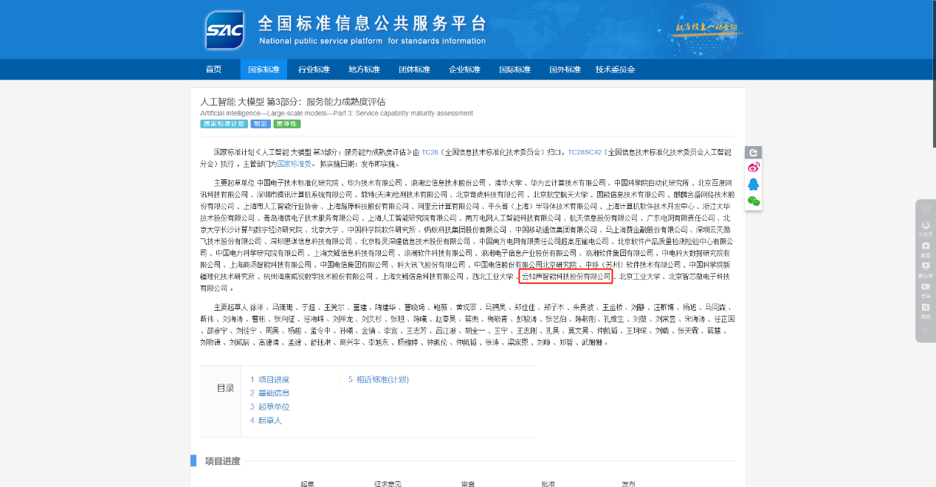Open the 技术委员会 menu
936x487 pixels.
[615, 69]
